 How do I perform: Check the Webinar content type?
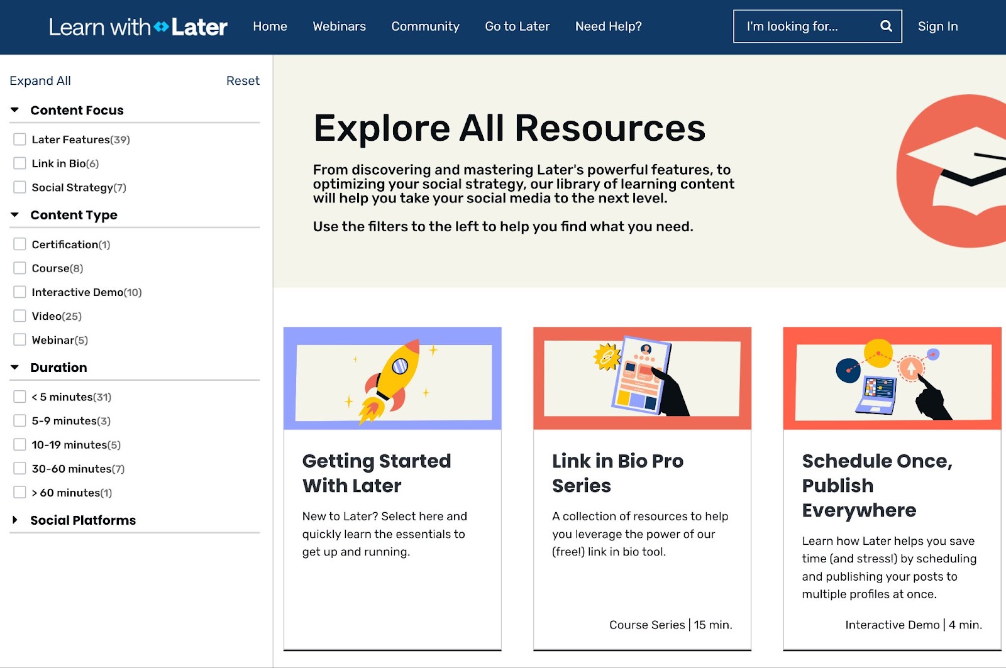(19, 340)
